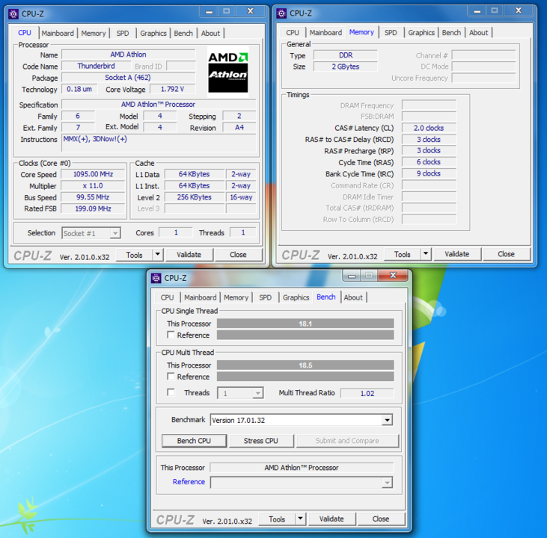Start the Stress CPU test
Screen dimensions: 547x538
click(x=260, y=441)
